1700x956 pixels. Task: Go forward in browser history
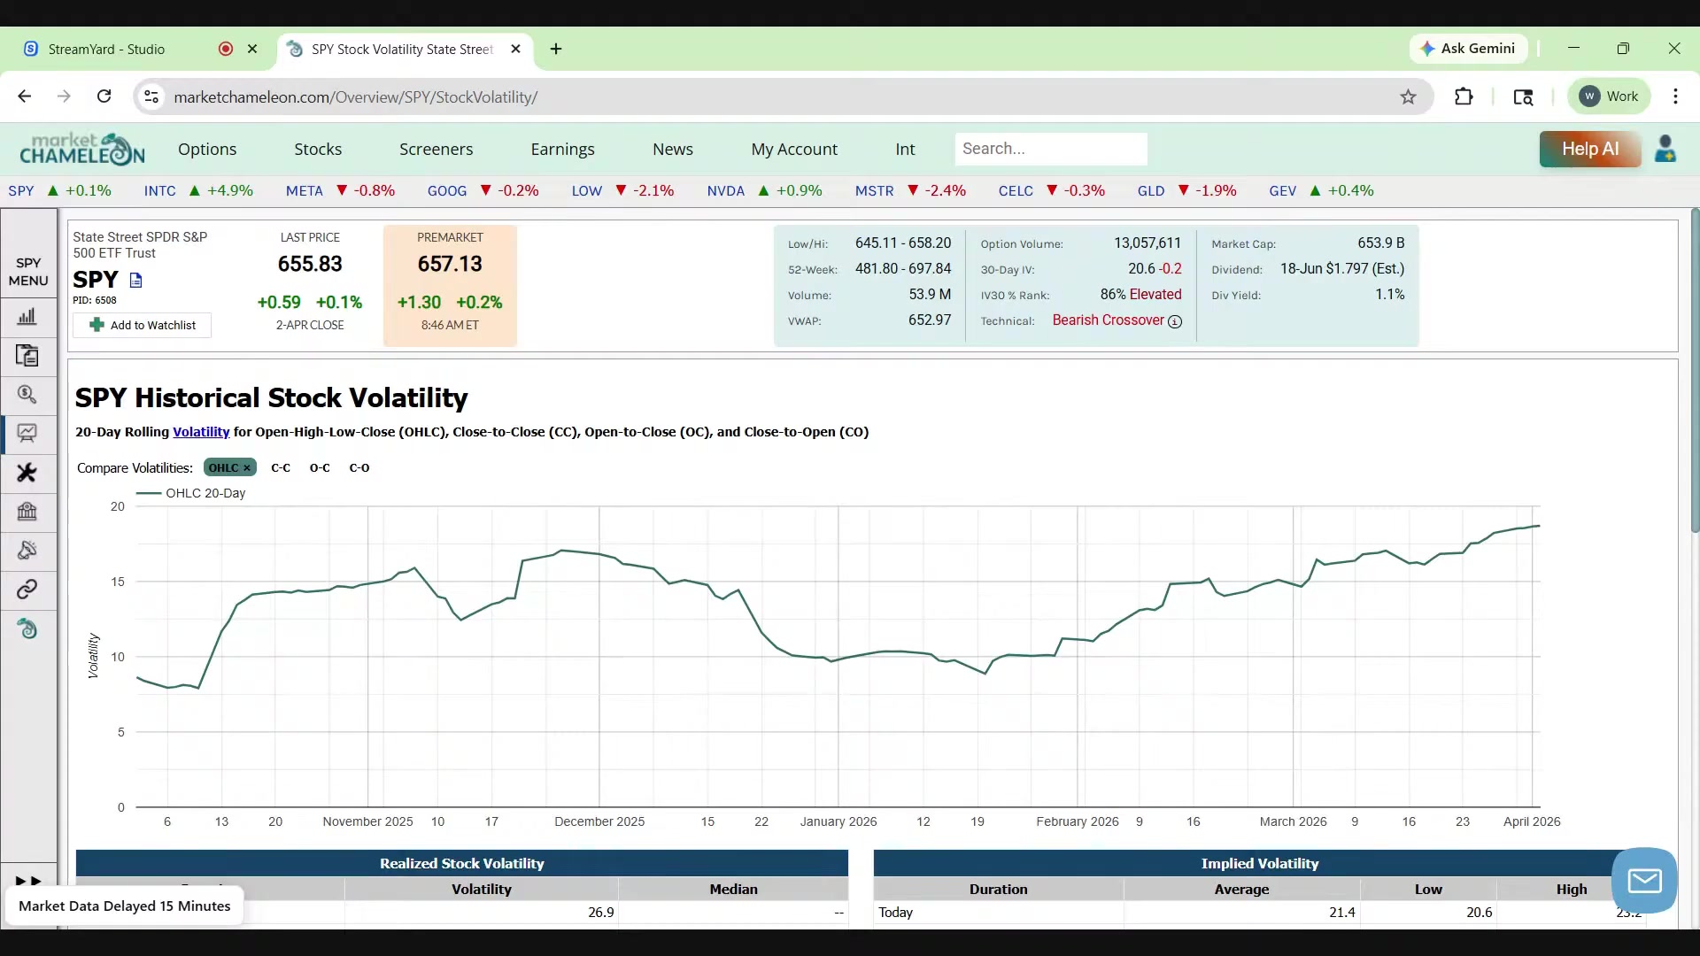coord(64,96)
